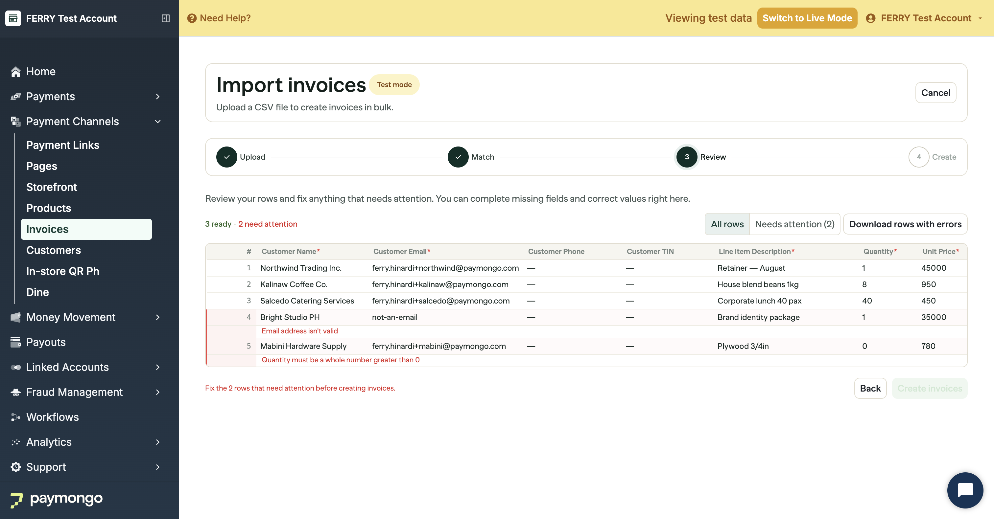
Task: Click Switch to Live Mode button
Action: click(x=807, y=18)
